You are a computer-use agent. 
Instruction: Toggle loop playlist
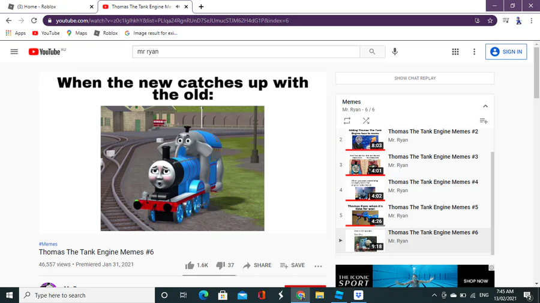347,120
